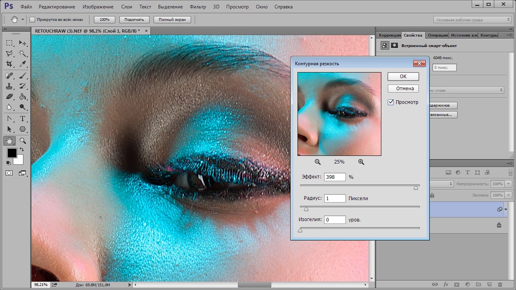Viewport: 516px width, 290px height.
Task: Select the Polygon shape tool
Action: pos(23,129)
